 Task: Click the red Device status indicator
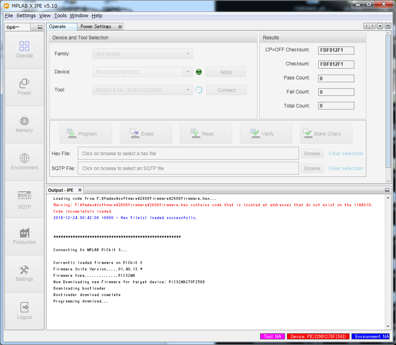coord(318,337)
